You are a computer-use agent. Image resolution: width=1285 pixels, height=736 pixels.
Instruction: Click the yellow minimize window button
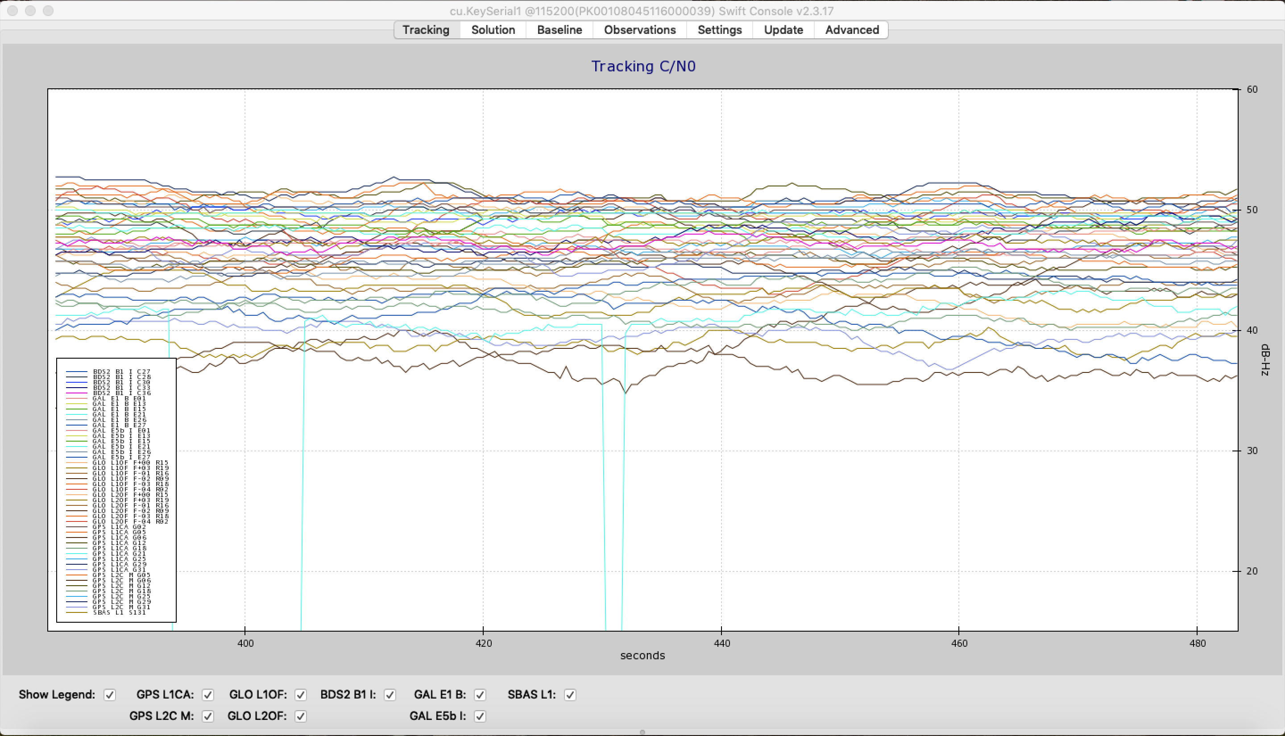pyautogui.click(x=30, y=11)
